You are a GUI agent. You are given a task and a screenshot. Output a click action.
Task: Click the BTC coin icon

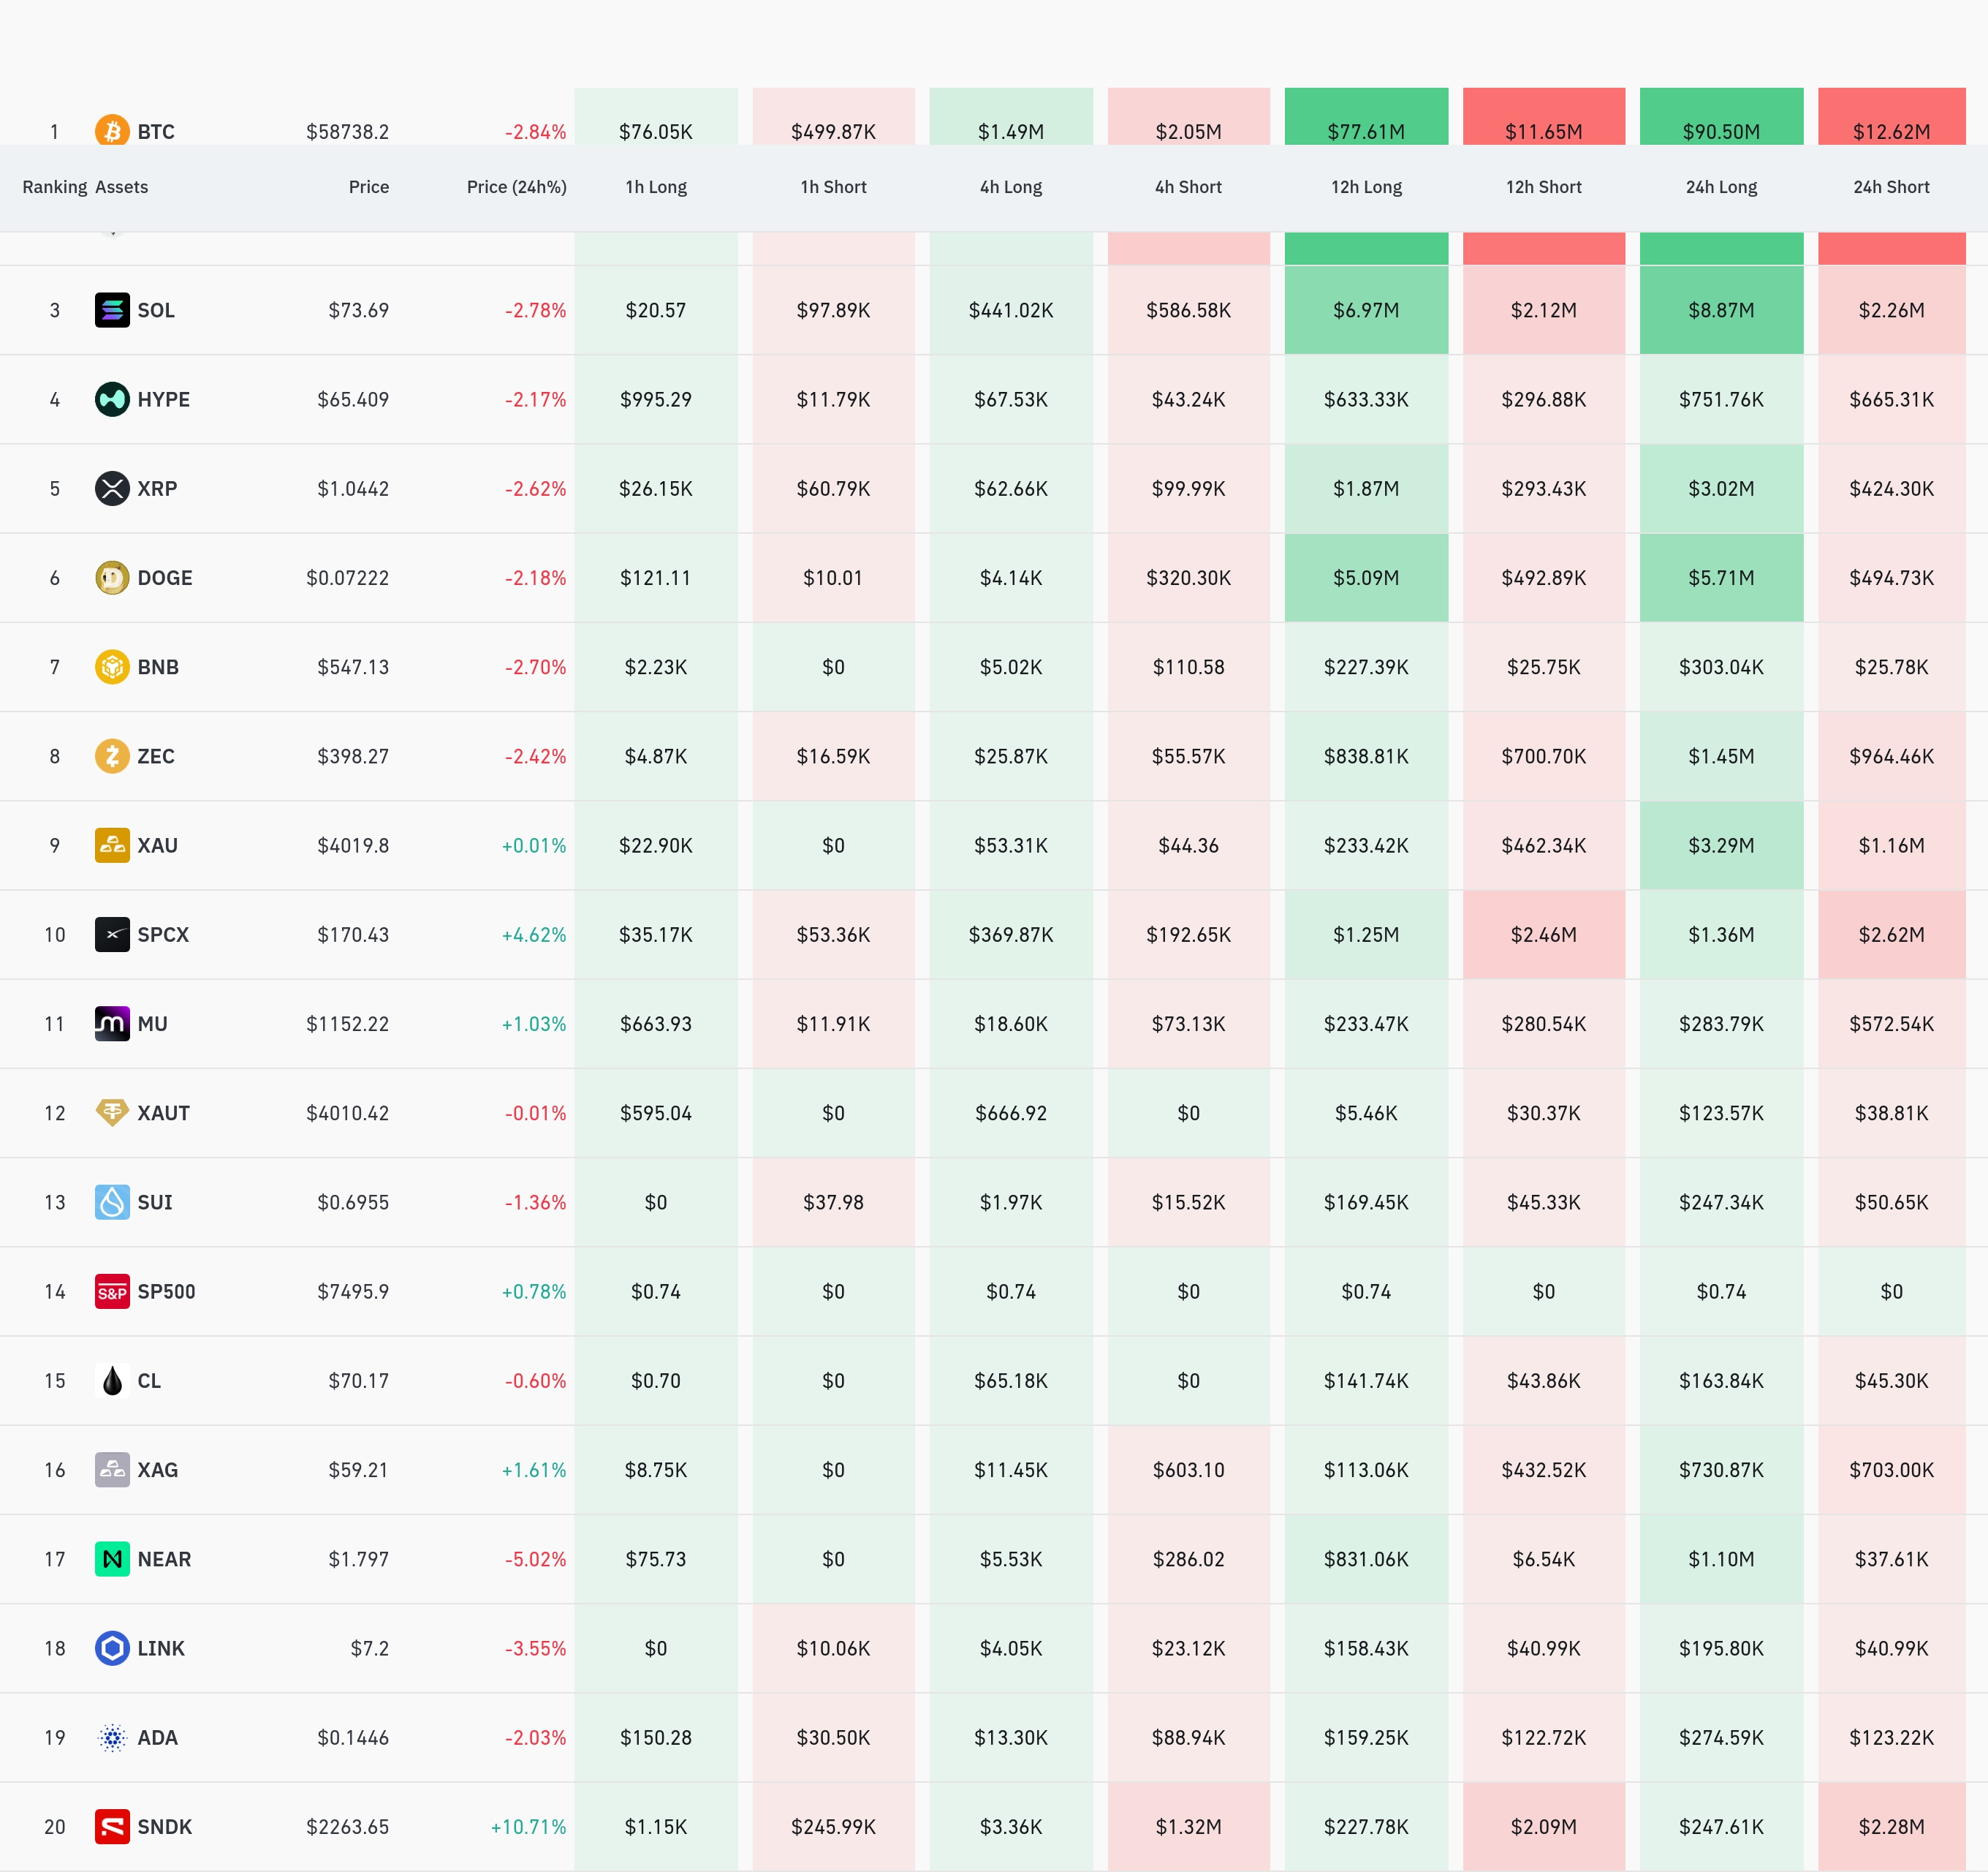click(x=112, y=131)
